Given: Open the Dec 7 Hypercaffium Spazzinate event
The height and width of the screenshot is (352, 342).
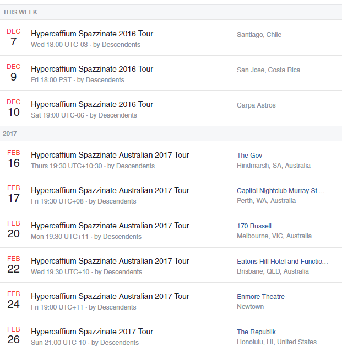Looking at the screenshot, I should 92,34.
